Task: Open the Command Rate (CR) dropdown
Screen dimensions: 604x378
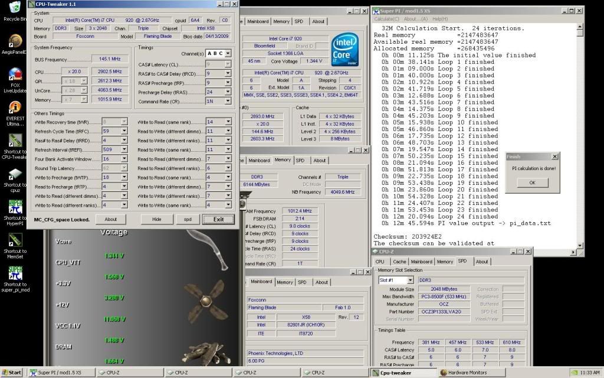Action: pyautogui.click(x=228, y=102)
